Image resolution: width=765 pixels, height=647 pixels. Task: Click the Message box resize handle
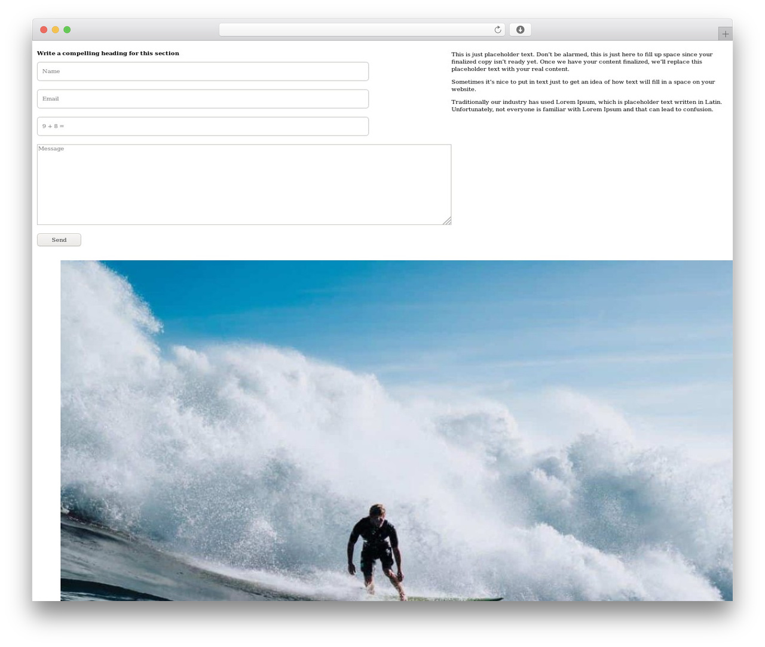tap(447, 221)
